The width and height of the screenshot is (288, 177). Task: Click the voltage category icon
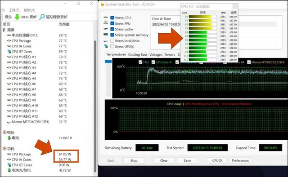tap(4, 132)
